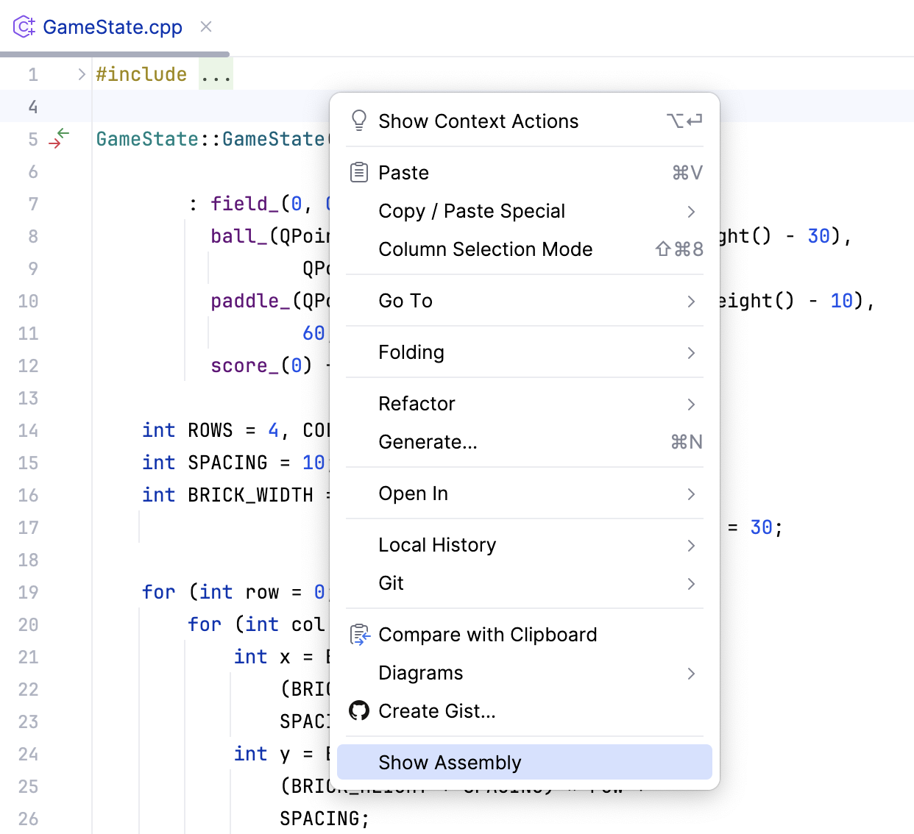Open the Go To submenu
This screenshot has width=914, height=834.
405,301
